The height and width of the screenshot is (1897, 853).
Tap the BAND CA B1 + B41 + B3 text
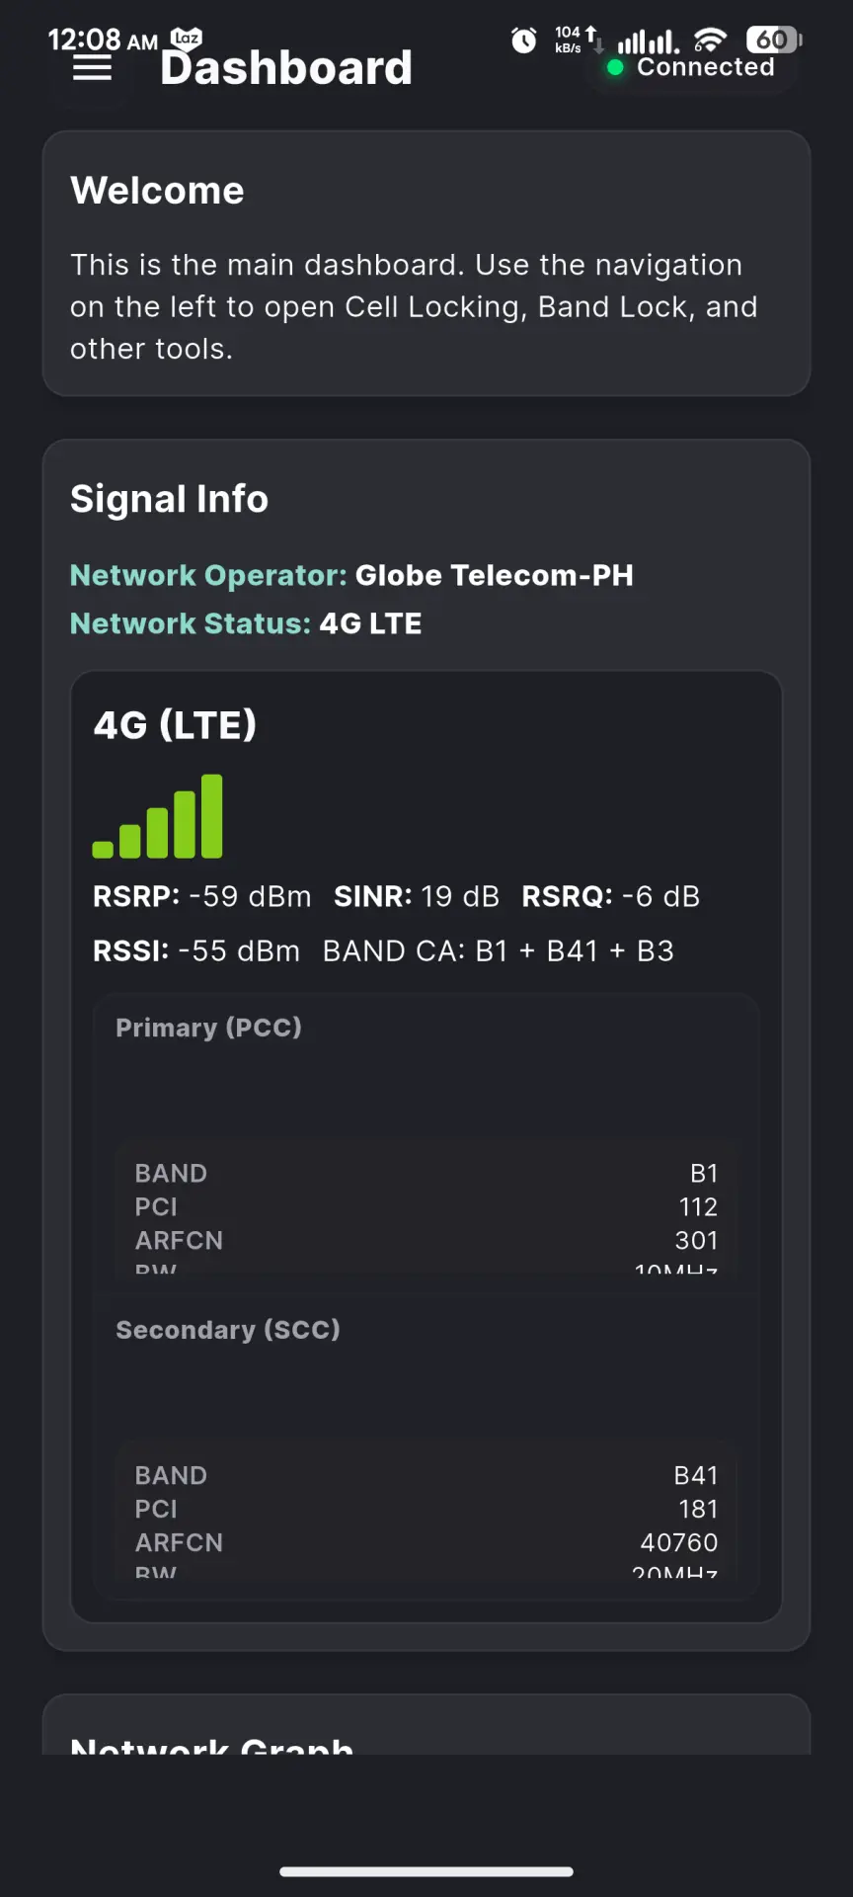(499, 950)
